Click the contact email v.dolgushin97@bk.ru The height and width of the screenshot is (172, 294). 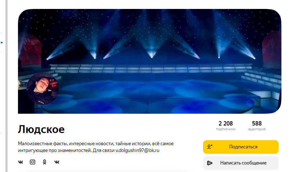[x=137, y=150]
